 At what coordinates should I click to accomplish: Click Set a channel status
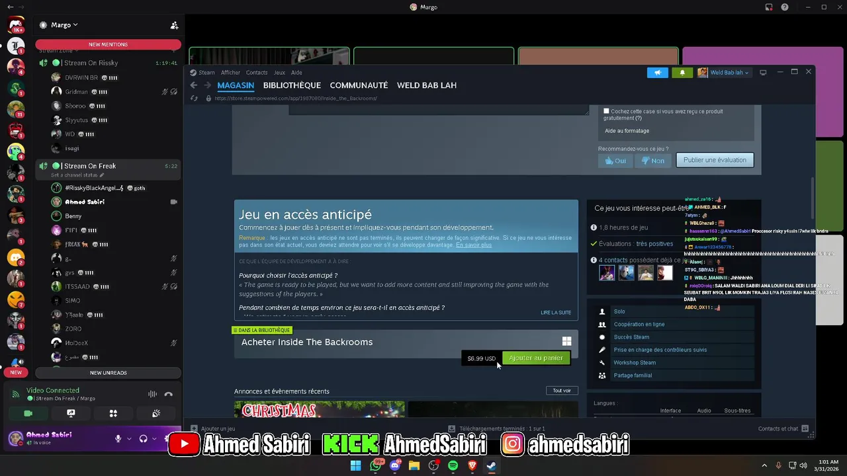click(x=77, y=175)
